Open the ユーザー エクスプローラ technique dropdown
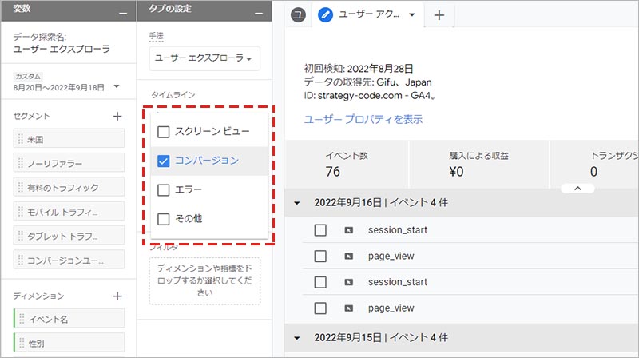This screenshot has width=639, height=358. [204, 58]
